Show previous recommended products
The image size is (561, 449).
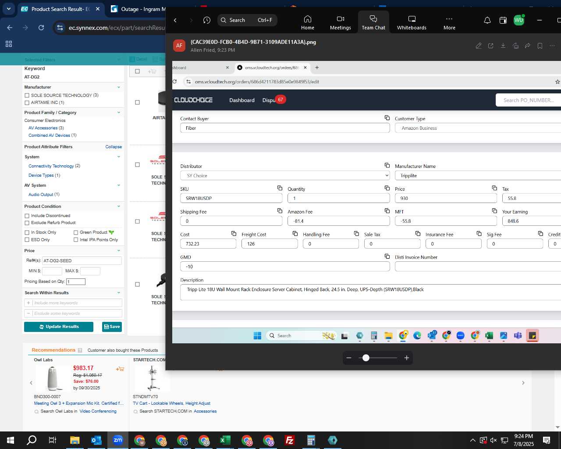tap(31, 383)
